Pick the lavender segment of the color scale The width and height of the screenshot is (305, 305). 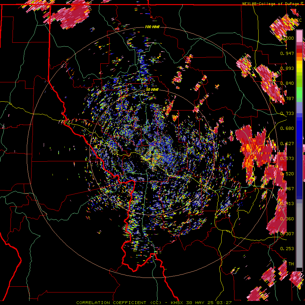click(x=299, y=108)
